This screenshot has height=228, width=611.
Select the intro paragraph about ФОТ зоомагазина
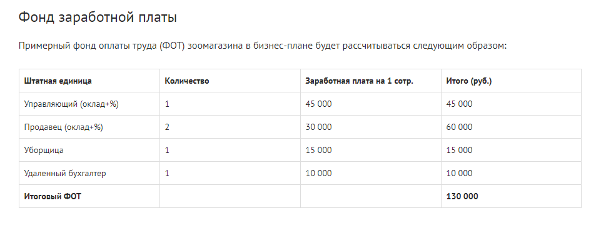tap(263, 46)
